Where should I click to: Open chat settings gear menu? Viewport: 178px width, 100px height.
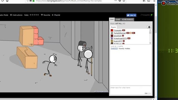tap(149, 27)
